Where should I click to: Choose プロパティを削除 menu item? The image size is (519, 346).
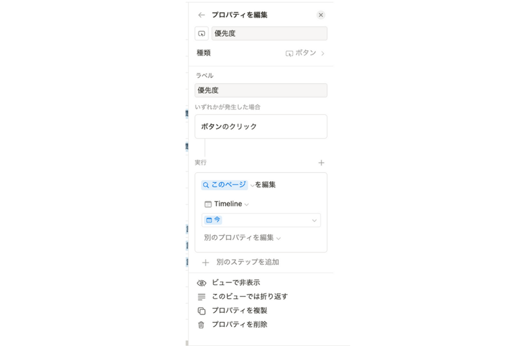click(x=239, y=325)
